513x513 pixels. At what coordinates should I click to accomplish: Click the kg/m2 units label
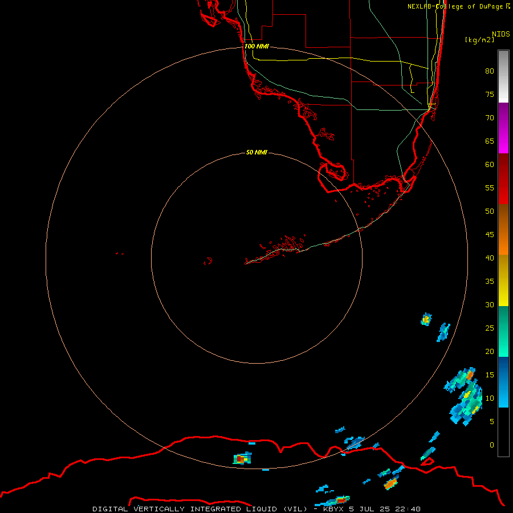point(479,40)
